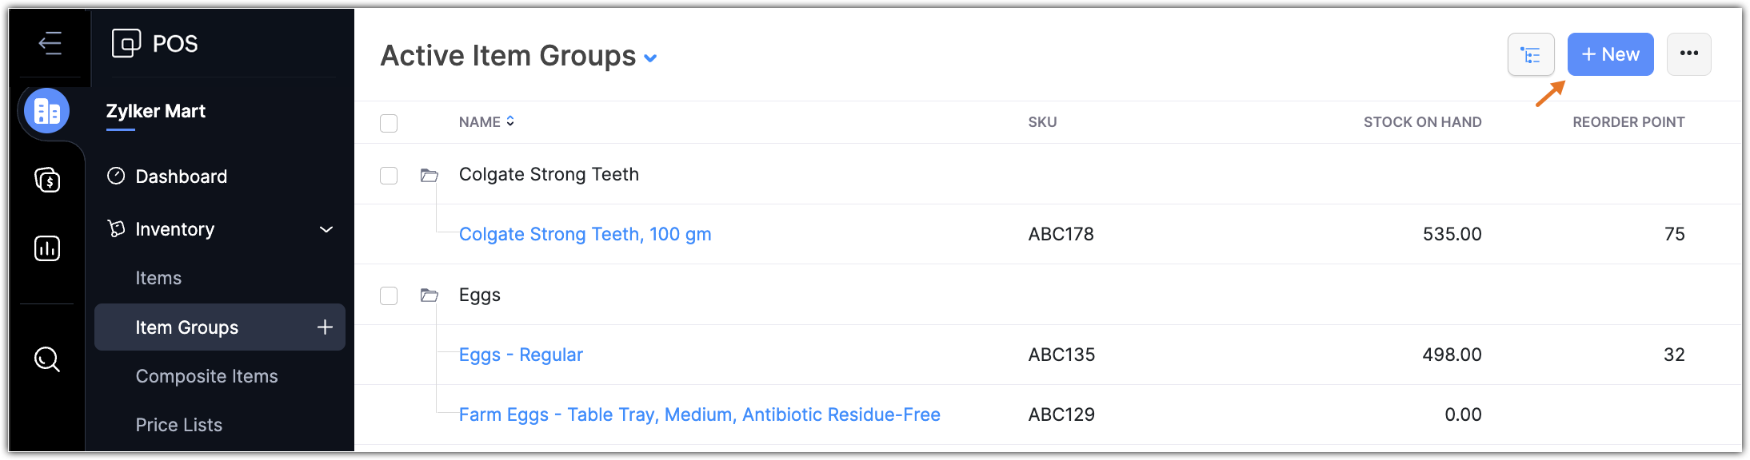Click the search magnifier icon
Image resolution: width=1750 pixels, height=460 pixels.
tap(47, 359)
